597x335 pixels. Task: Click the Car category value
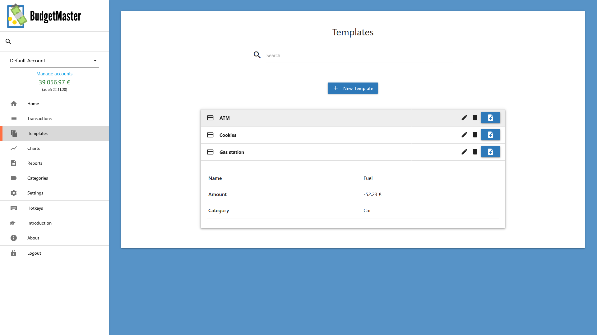point(367,210)
